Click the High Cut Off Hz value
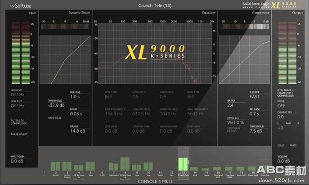This screenshot has width=309, height=185. (18, 95)
